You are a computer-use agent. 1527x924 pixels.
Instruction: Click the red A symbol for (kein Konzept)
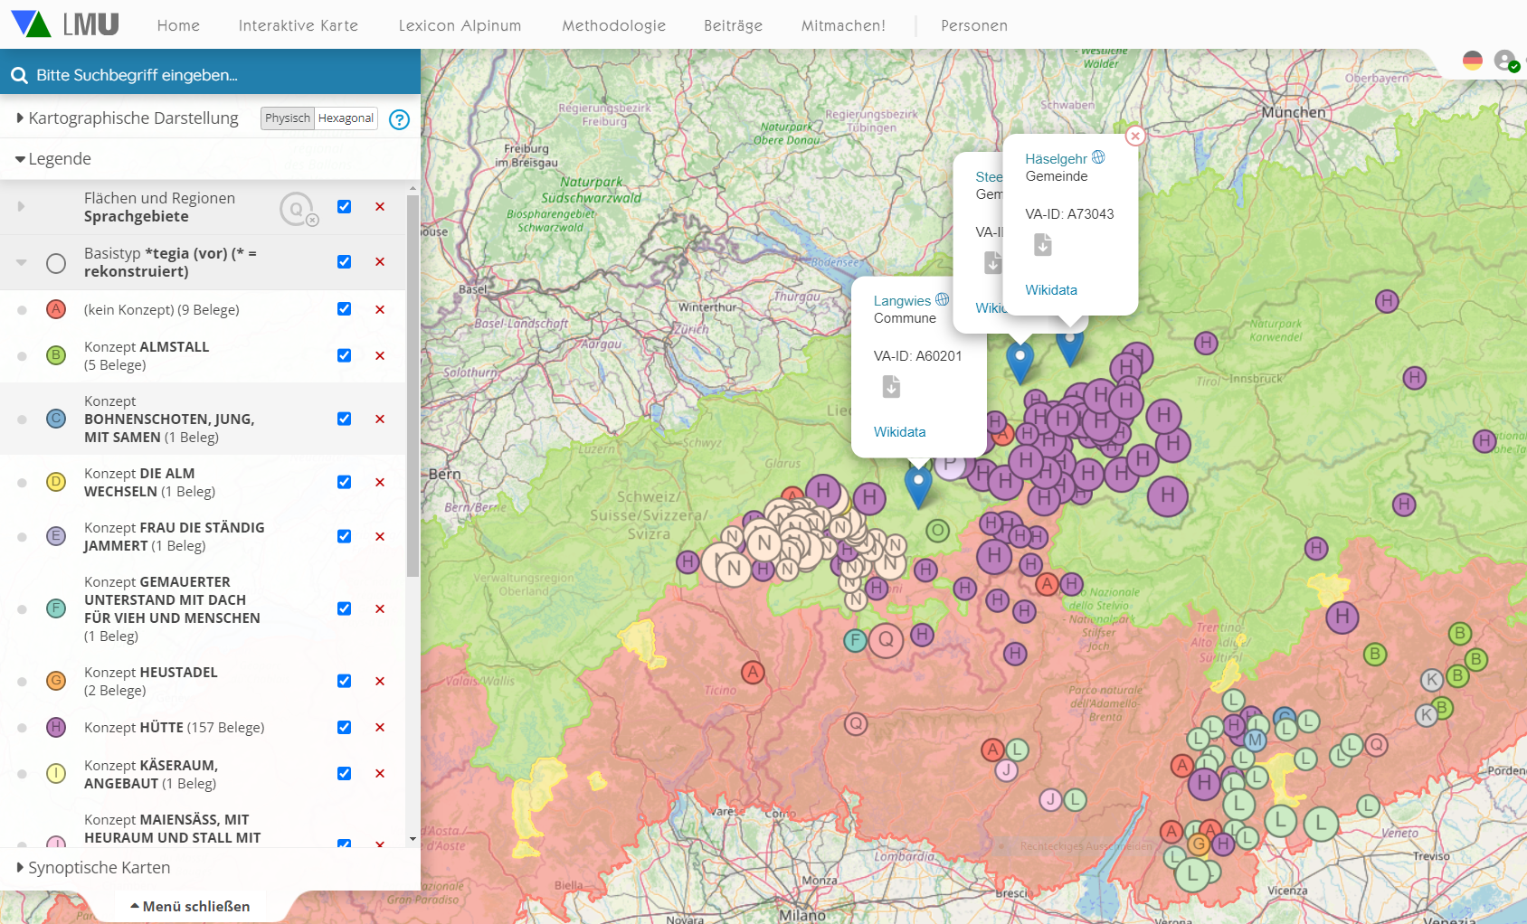click(x=56, y=309)
